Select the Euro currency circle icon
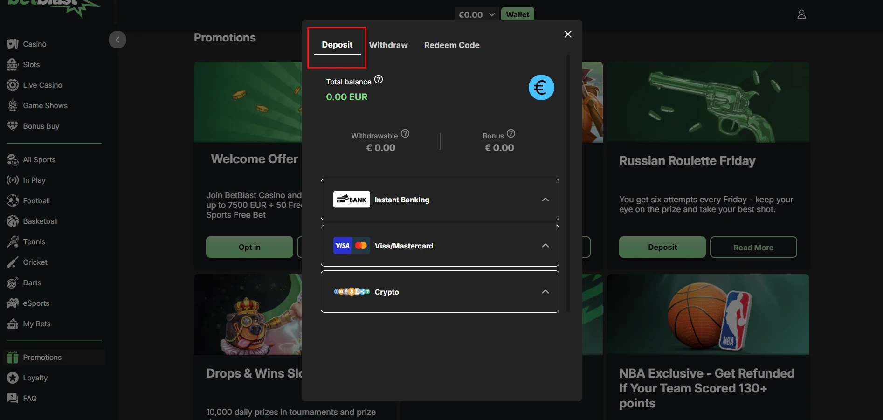Screen dimensions: 883x420 click(x=541, y=87)
